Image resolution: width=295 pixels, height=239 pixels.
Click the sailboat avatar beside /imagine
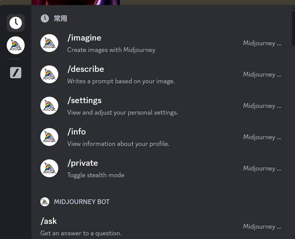coord(49,43)
